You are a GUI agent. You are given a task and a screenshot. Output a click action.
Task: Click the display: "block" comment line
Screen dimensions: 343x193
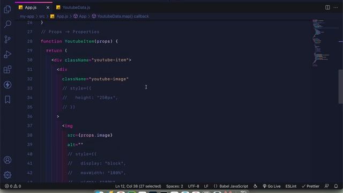tap(96, 163)
